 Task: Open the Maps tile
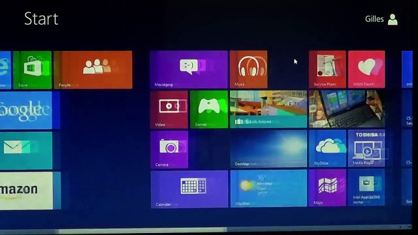tap(327, 188)
